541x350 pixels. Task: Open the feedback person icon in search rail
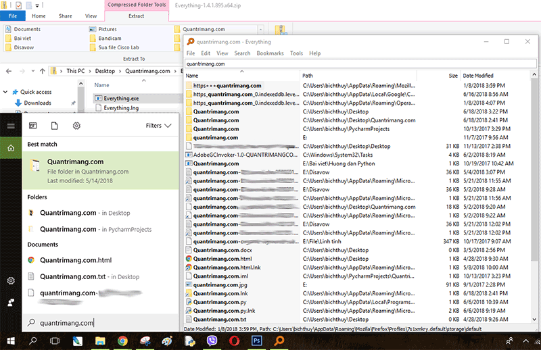(11, 303)
